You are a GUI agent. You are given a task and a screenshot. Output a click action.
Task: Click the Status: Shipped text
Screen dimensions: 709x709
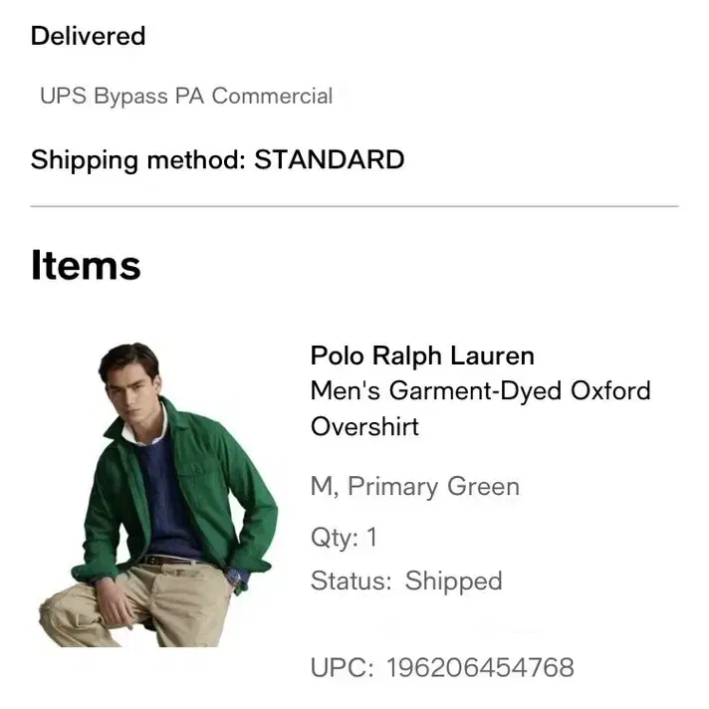[x=406, y=581]
